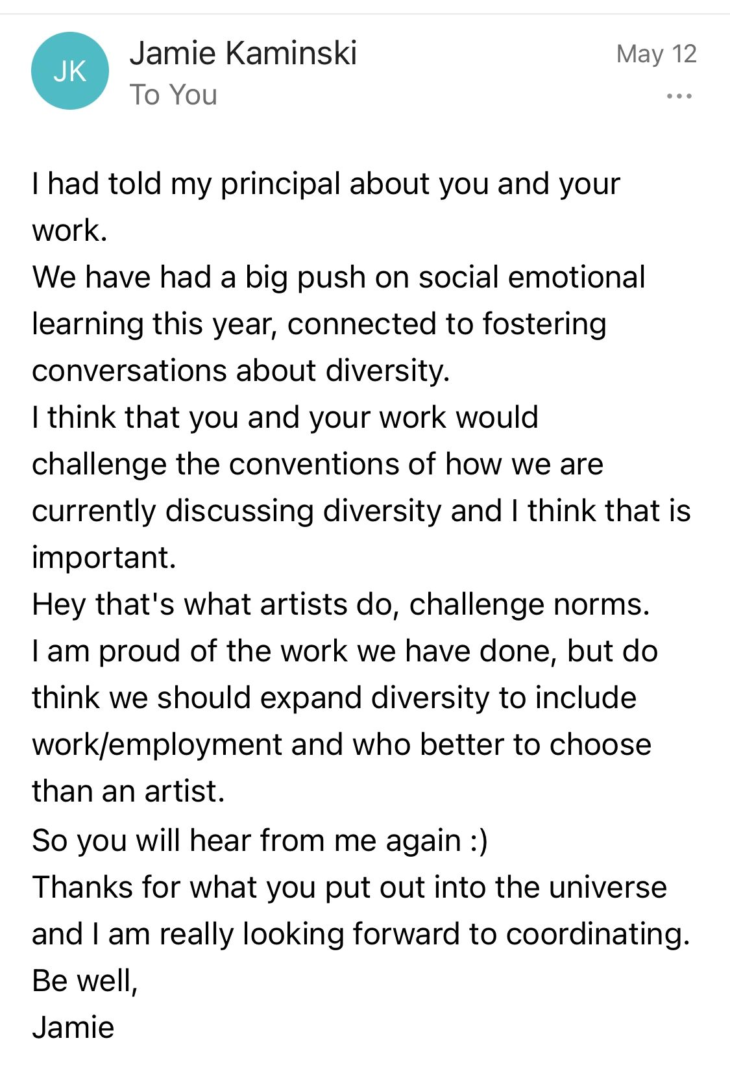This screenshot has height=1082, width=730.
Task: Click the JK sender avatar
Action: tap(69, 71)
